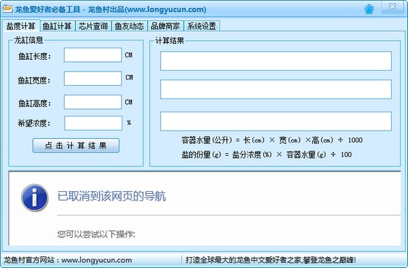Viewport: 408px width, 268px height.
Task: Go to the 鱼友动态 tab
Action: 129,26
